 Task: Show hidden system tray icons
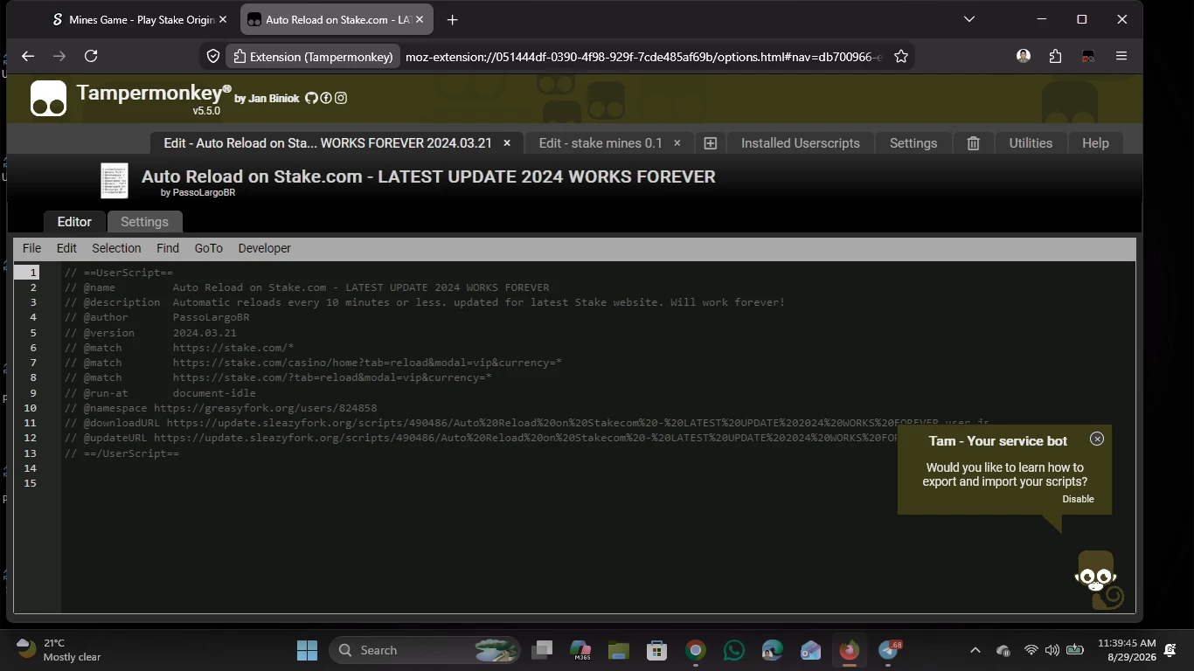point(975,650)
